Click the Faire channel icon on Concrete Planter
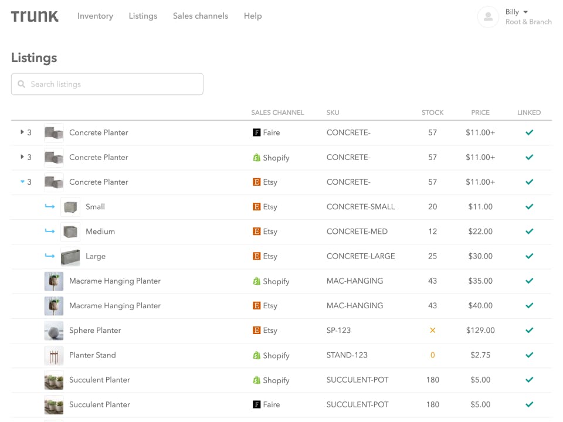This screenshot has width=563, height=422. 256,132
